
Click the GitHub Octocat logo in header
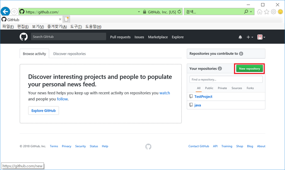(24, 37)
